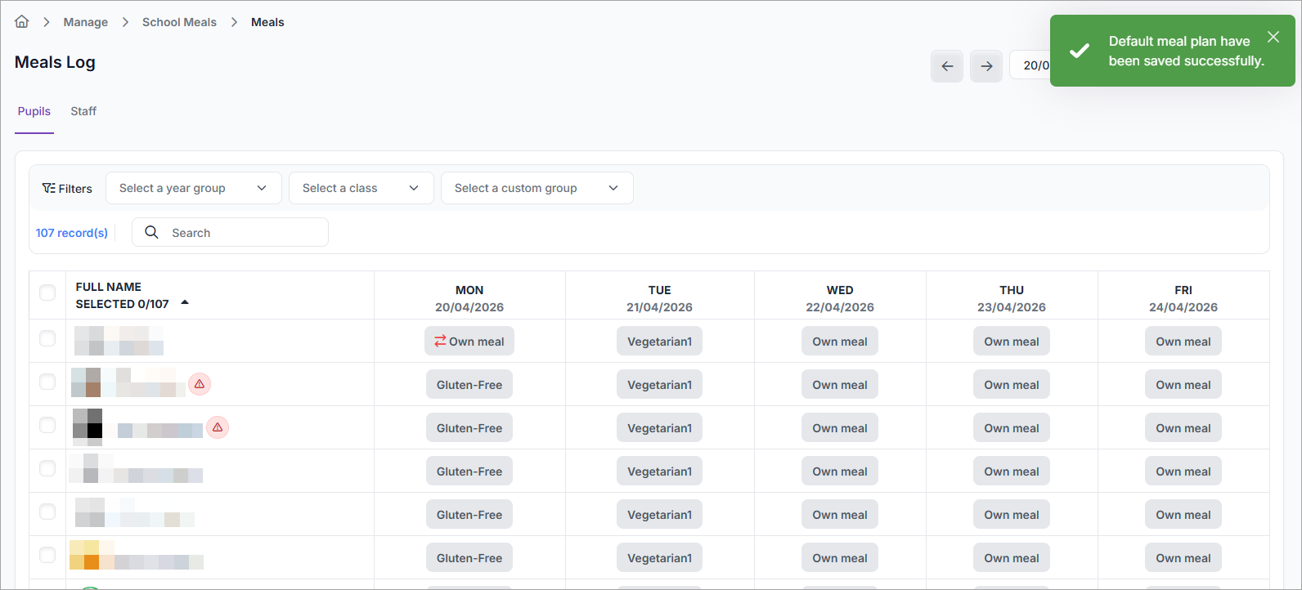Expand the Select a custom group dropdown
The image size is (1302, 590).
click(537, 188)
